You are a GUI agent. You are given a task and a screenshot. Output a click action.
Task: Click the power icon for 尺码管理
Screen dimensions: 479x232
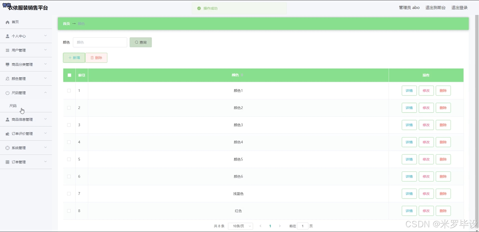[x=8, y=93]
